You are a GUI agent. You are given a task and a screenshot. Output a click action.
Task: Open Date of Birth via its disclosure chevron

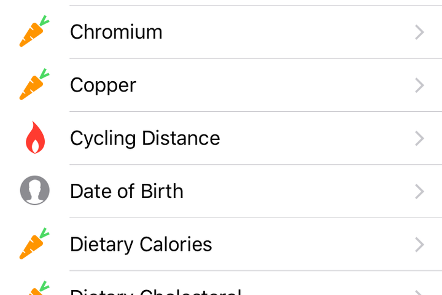point(419,191)
